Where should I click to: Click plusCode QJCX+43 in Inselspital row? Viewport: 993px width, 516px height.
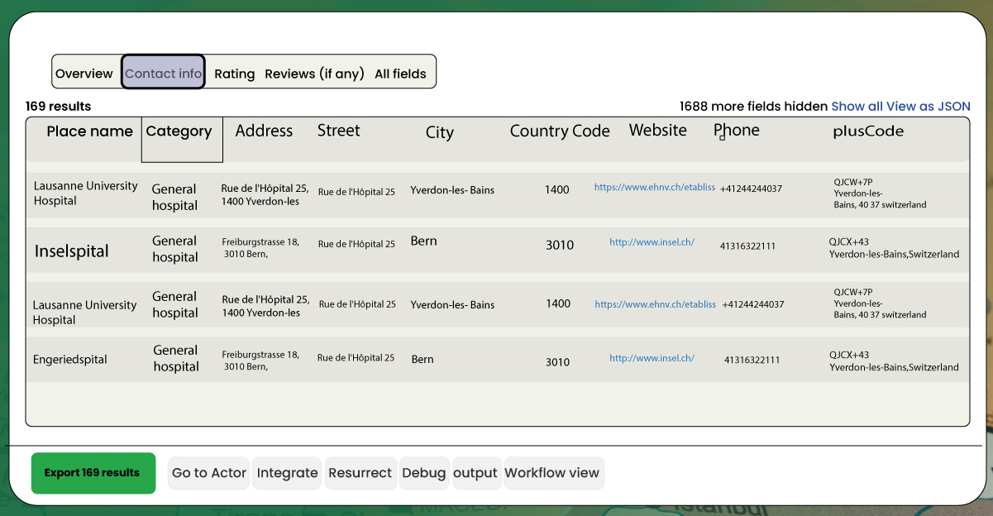(x=894, y=248)
